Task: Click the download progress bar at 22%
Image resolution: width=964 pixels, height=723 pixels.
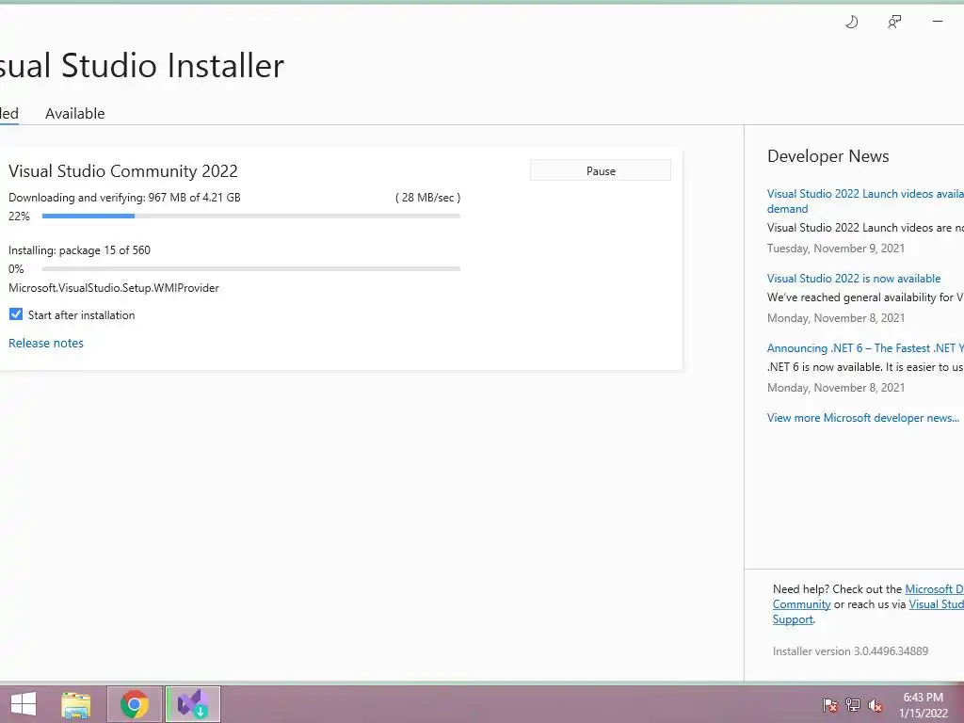Action: pos(251,216)
